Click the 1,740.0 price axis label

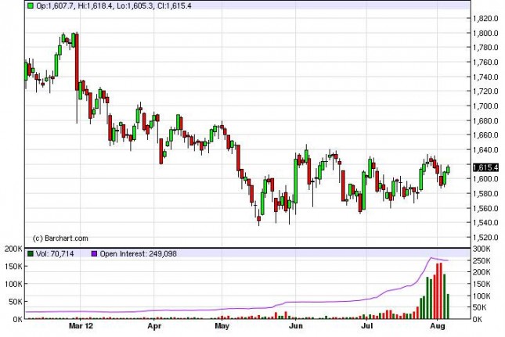(485, 77)
